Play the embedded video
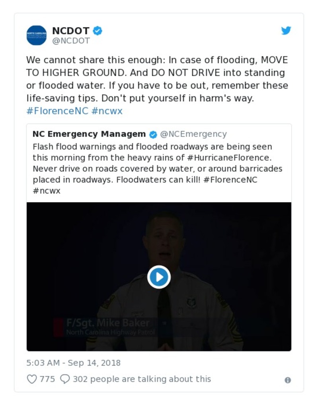Image resolution: width=318 pixels, height=408 pixels. pyautogui.click(x=159, y=277)
